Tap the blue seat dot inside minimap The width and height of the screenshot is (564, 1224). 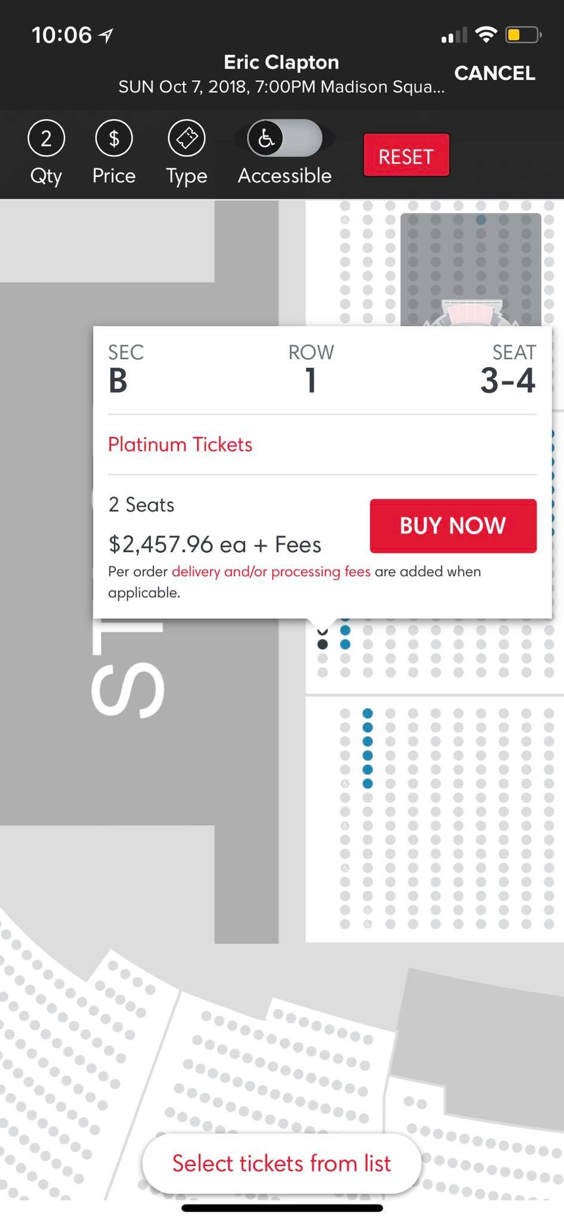(x=481, y=219)
